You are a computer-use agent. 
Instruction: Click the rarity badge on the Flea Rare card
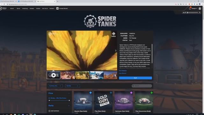click(111, 93)
